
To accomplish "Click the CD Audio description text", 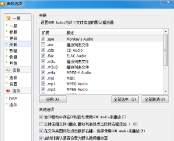I will click(x=75, y=50).
